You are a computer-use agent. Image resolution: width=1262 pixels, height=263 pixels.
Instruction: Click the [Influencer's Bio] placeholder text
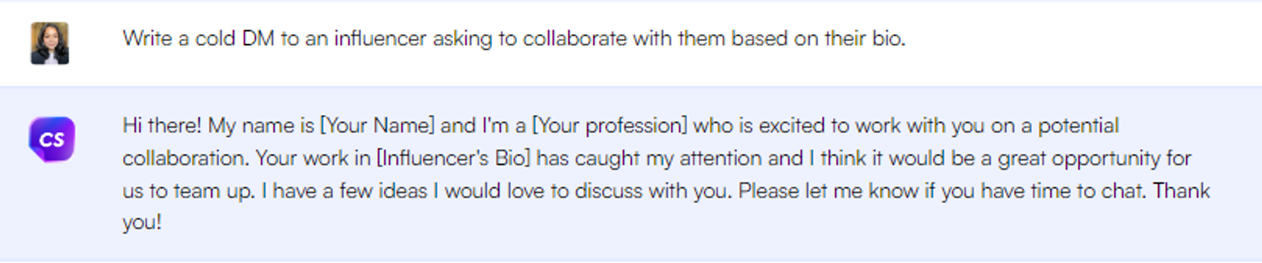[453, 159]
